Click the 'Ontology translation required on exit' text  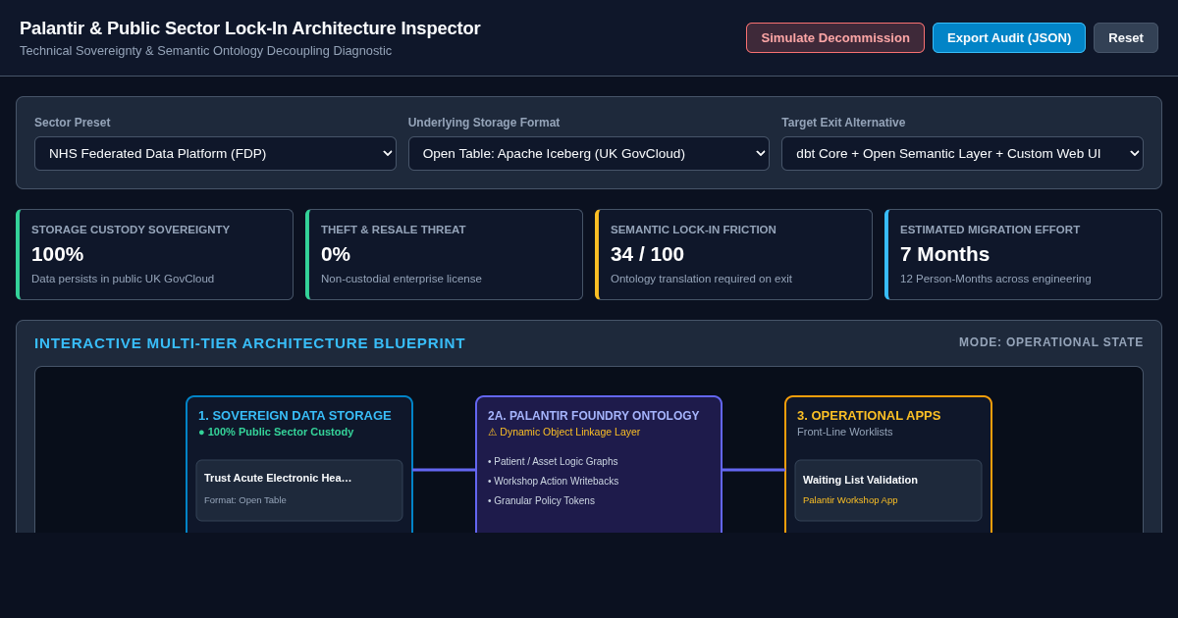coord(701,279)
